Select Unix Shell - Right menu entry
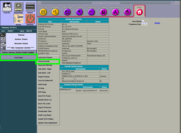This screenshot has height=133, width=181. point(45,69)
